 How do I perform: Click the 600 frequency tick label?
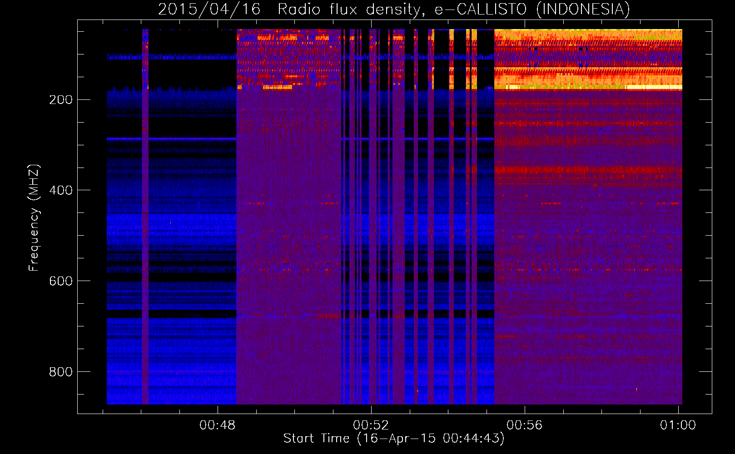point(61,281)
